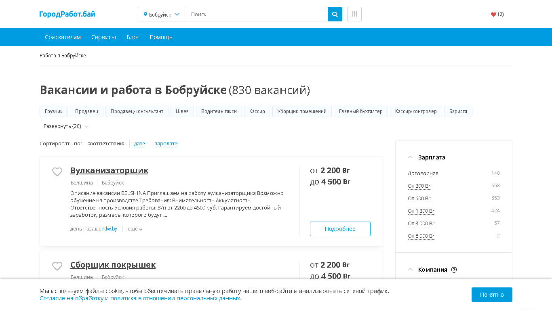Viewport: 552px width, 310px height.
Task: Filter salary От 6 000 Br
Action: (x=421, y=236)
